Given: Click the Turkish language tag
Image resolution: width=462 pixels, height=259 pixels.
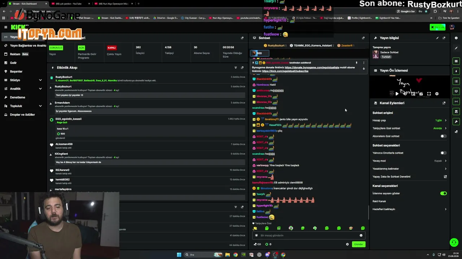Looking at the screenshot, I should point(386,57).
